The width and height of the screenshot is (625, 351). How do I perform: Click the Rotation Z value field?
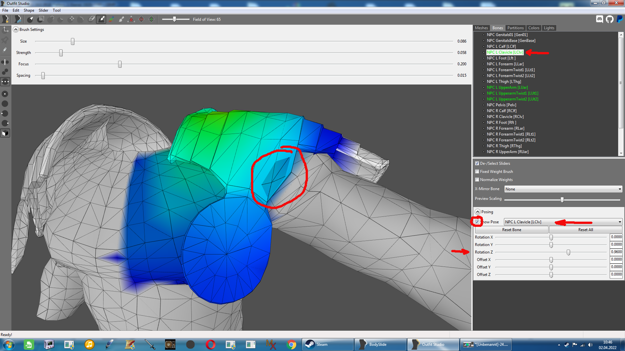tap(616, 252)
